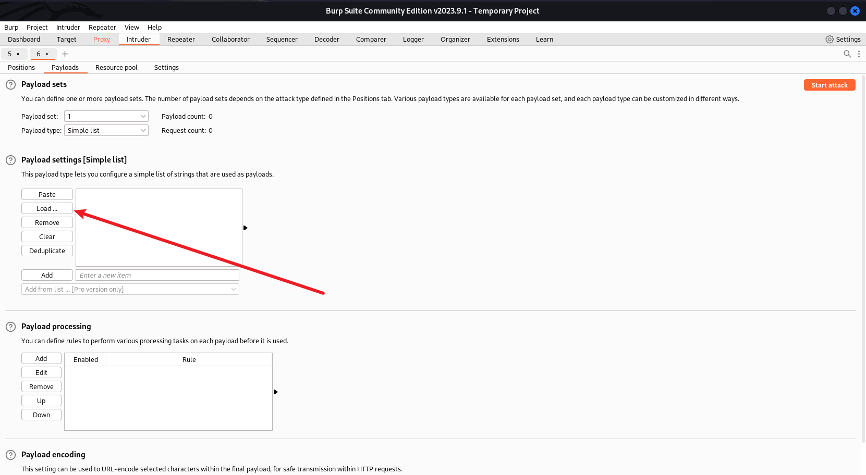Click Load ... to import payload file
This screenshot has height=475, width=866.
[47, 208]
